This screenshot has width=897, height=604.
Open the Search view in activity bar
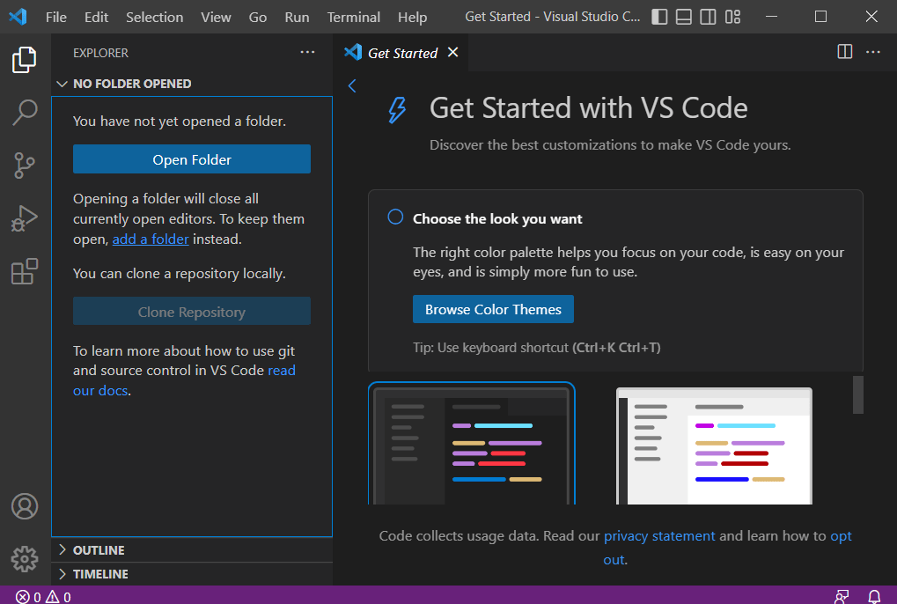[25, 112]
